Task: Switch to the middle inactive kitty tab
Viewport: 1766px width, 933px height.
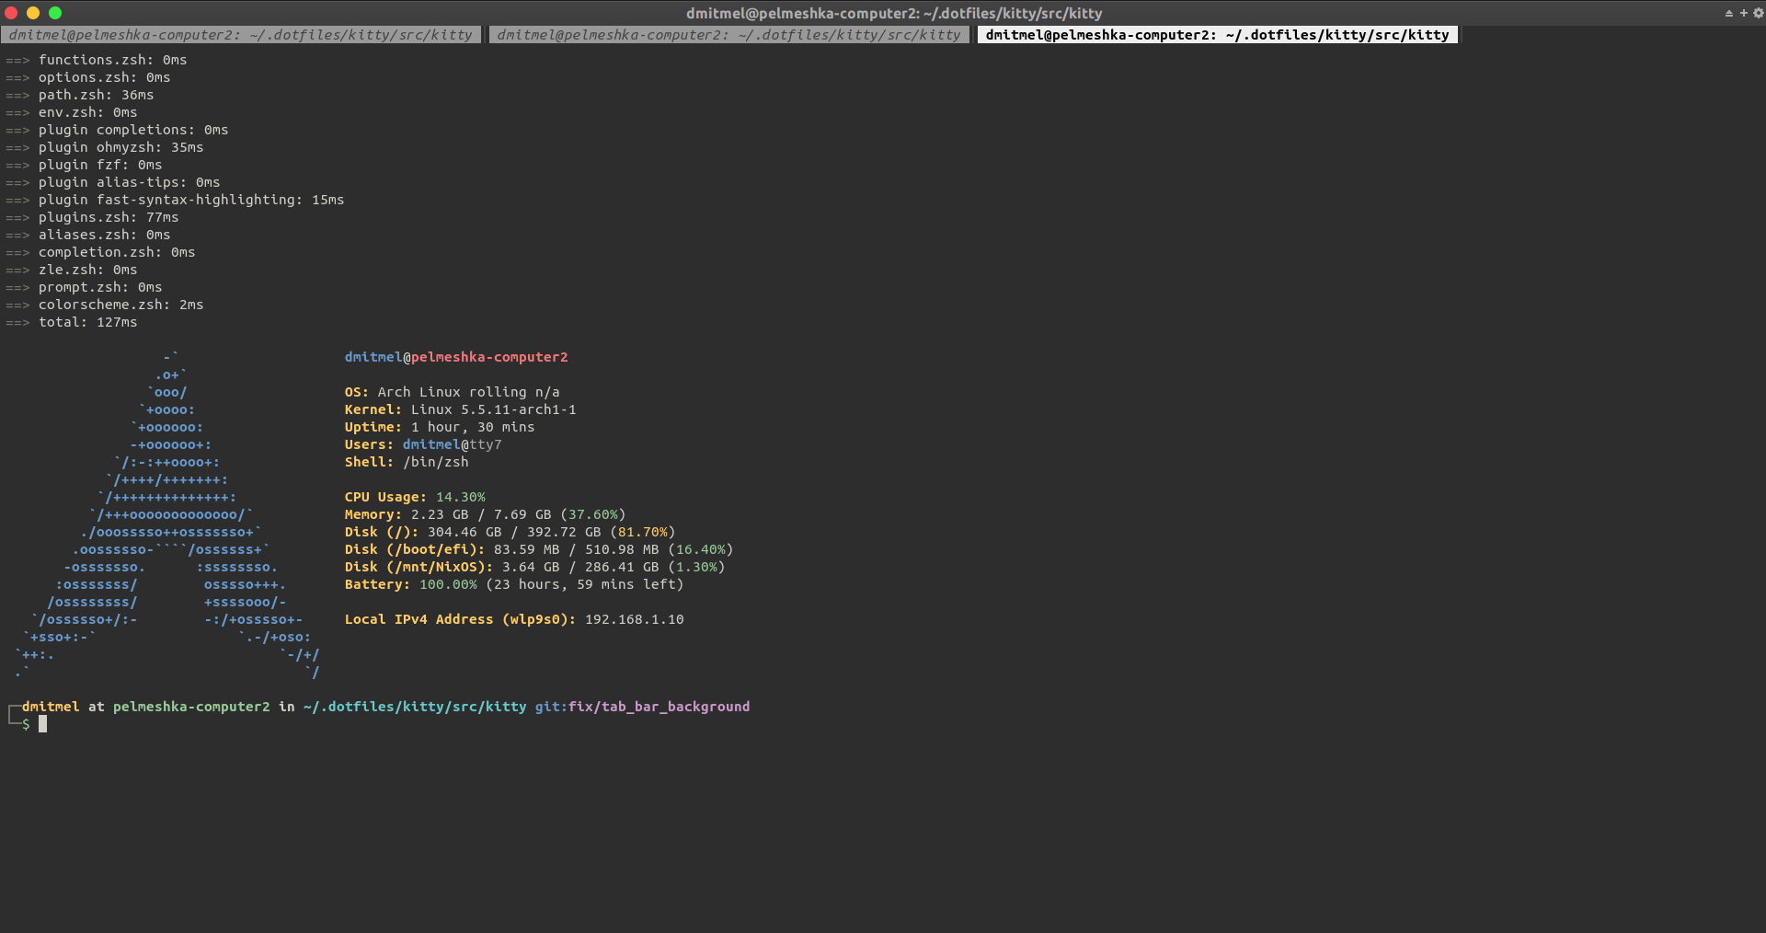Action: (728, 35)
